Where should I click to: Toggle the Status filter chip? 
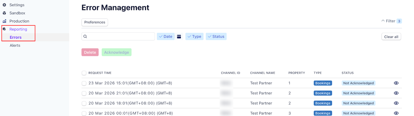pos(216,37)
